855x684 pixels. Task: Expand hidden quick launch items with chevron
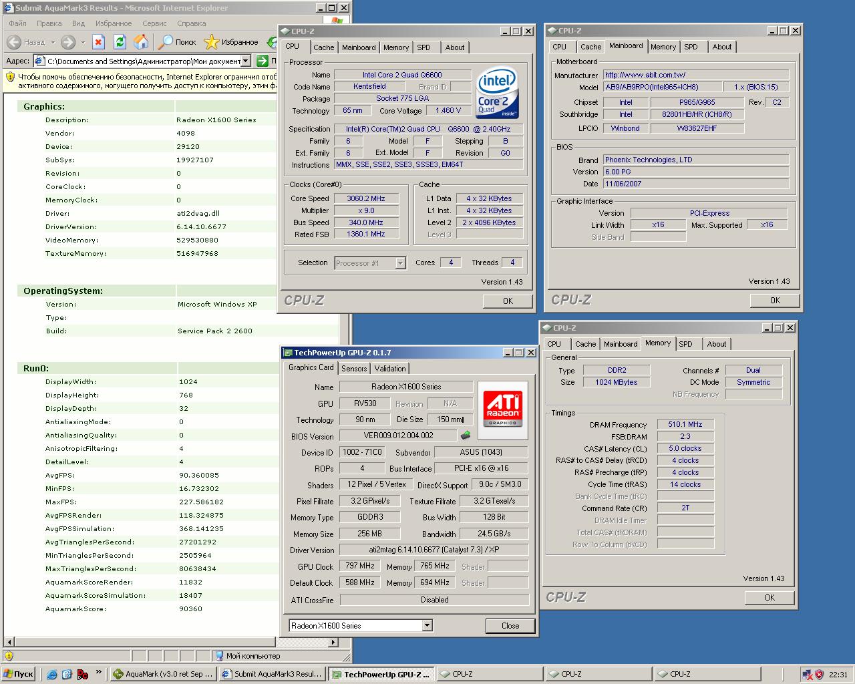(100, 672)
